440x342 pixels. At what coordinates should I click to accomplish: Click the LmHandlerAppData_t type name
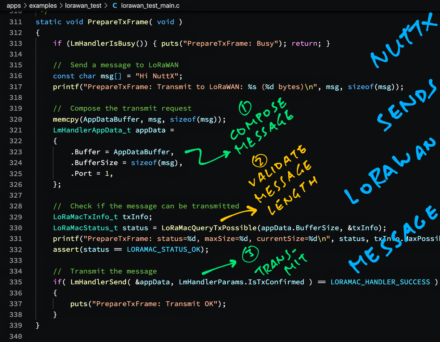pyautogui.click(x=92, y=130)
